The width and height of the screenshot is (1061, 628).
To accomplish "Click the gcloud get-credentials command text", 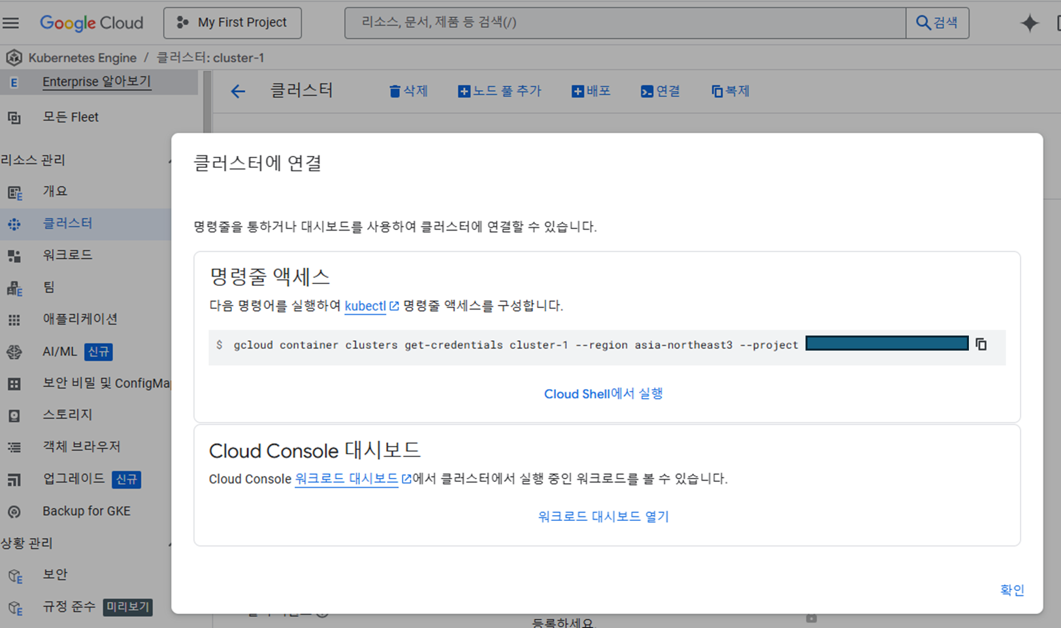I will (x=516, y=345).
